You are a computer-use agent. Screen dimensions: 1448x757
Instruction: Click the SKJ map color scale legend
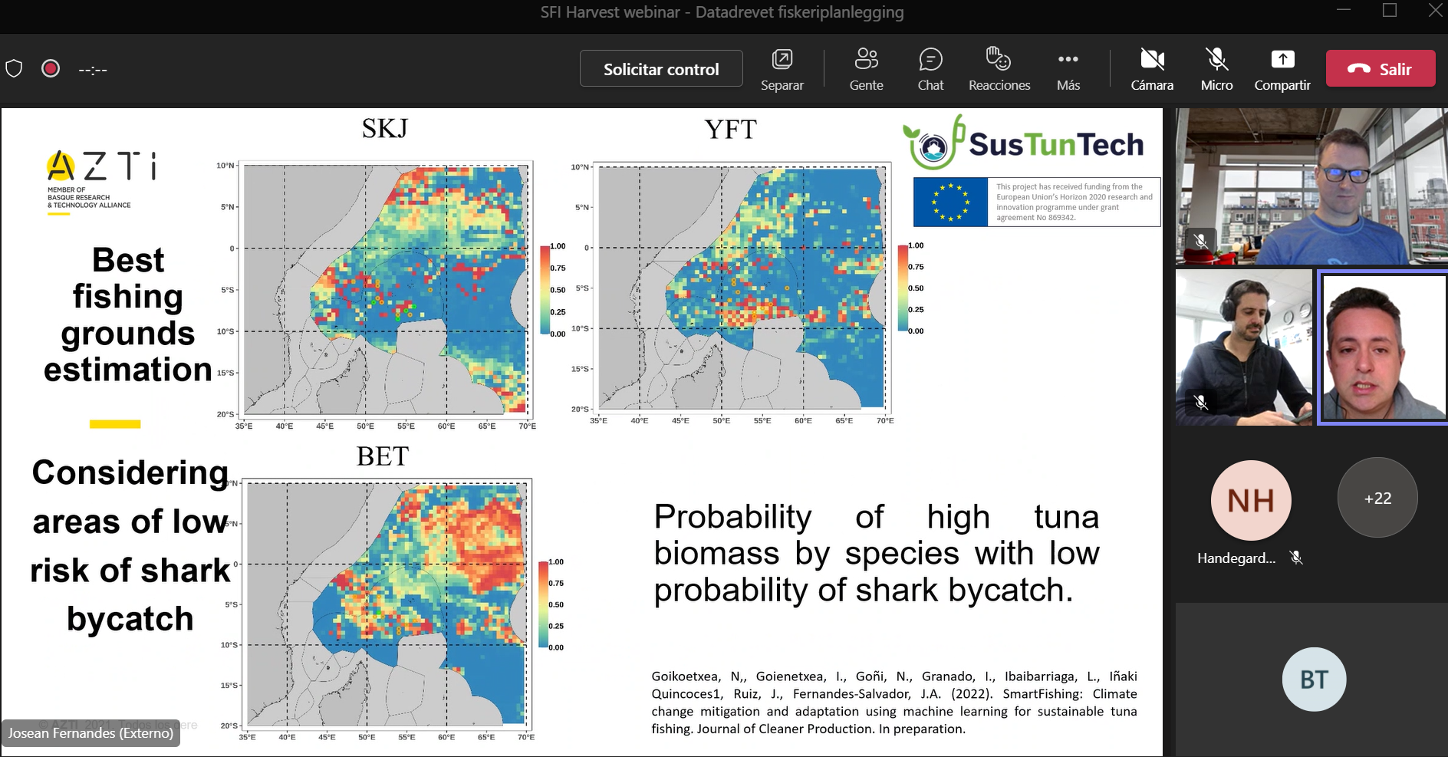(552, 290)
